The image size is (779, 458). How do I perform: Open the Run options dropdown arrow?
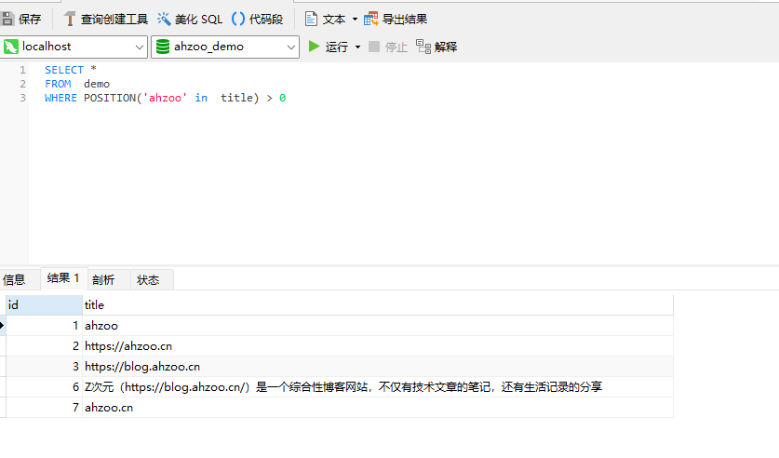click(357, 47)
